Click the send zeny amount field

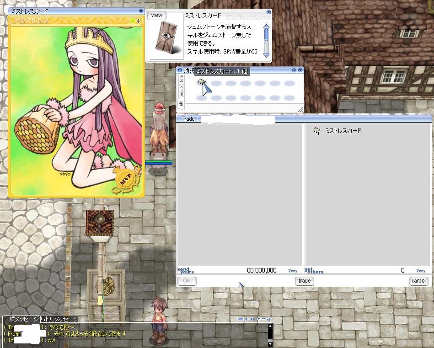point(262,270)
